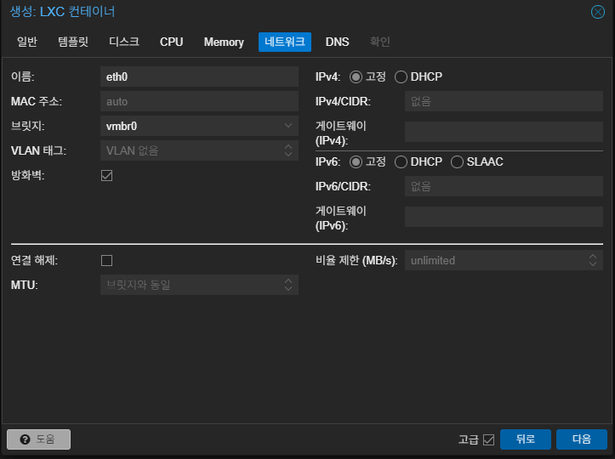
Task: Go to the 디스크 tab
Action: (x=124, y=42)
